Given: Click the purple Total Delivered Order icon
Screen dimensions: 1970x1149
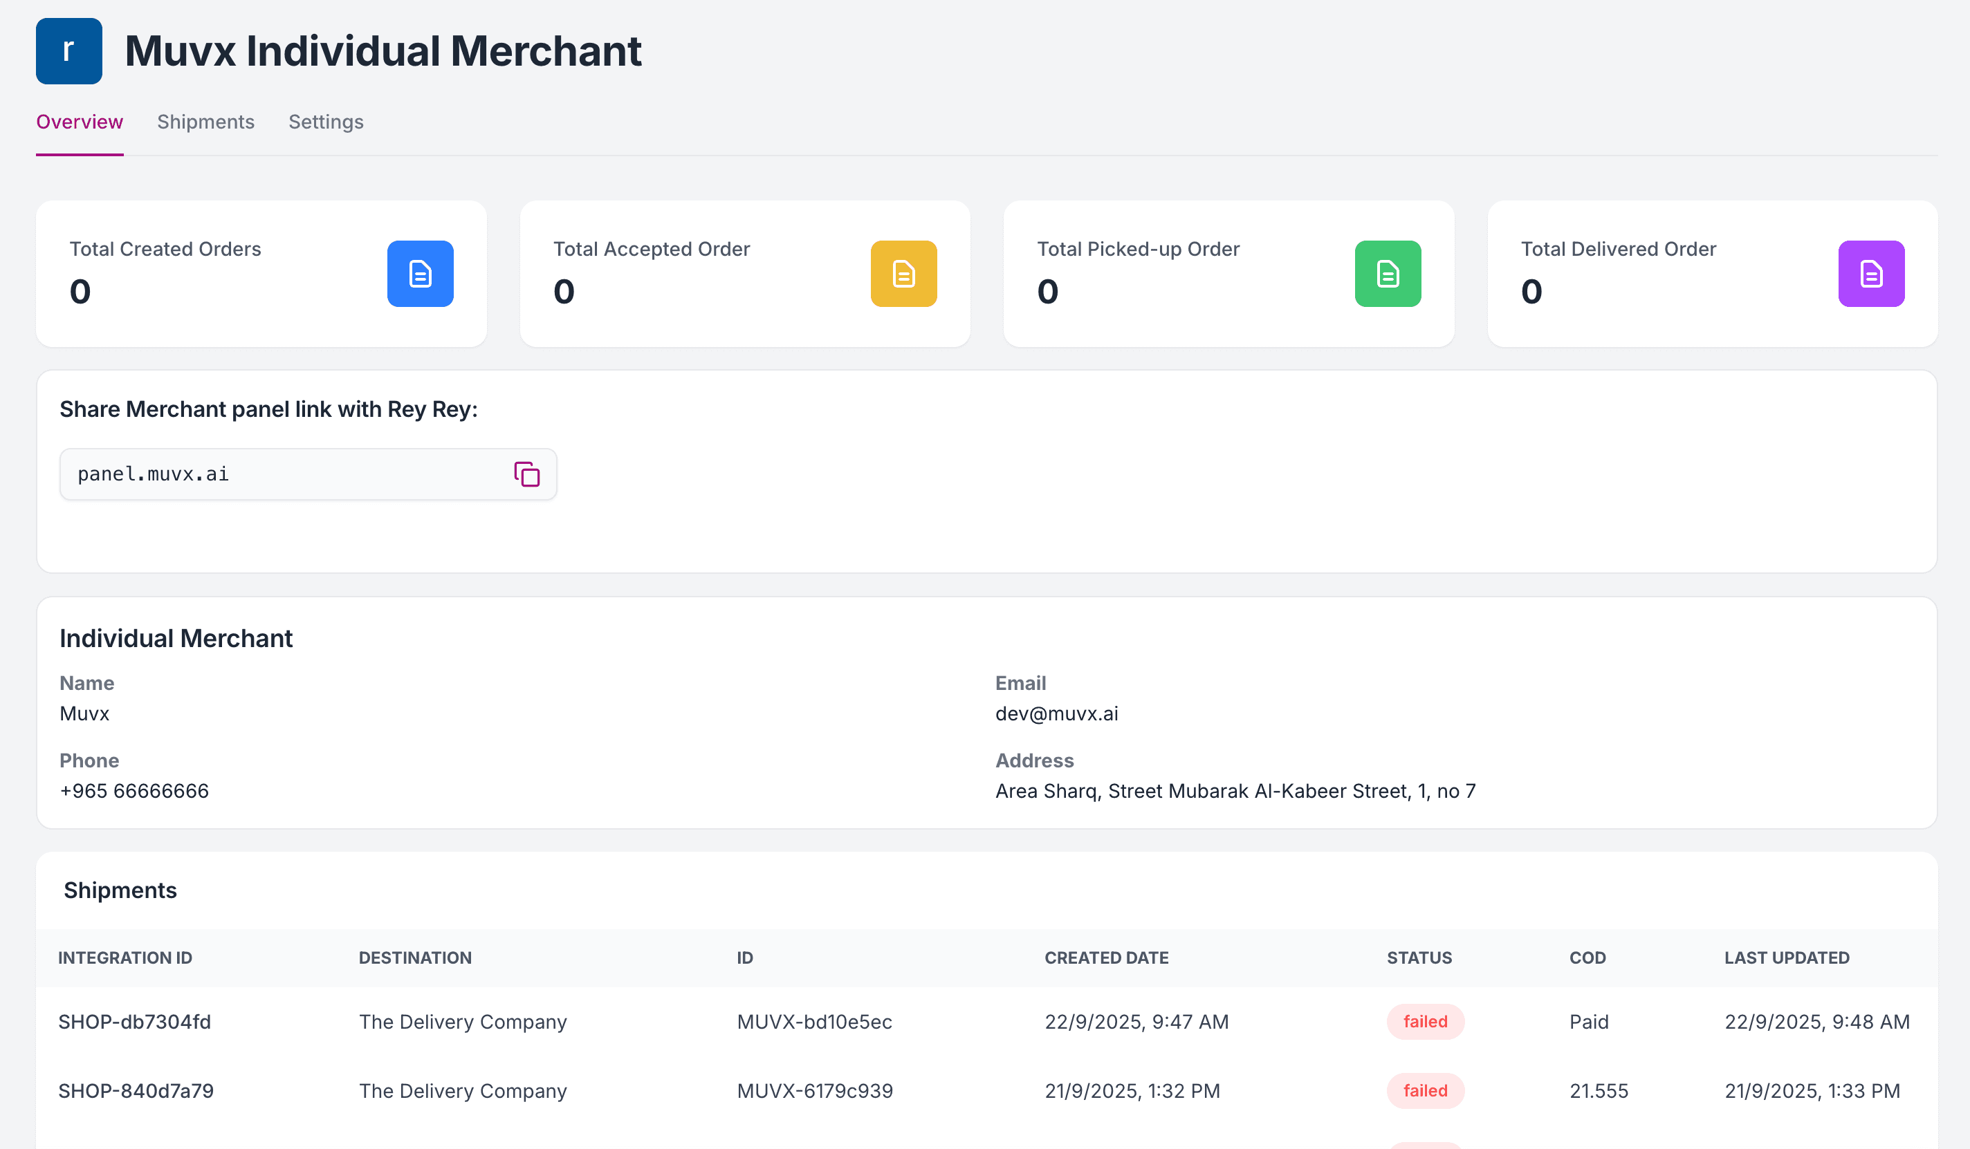Looking at the screenshot, I should pyautogui.click(x=1870, y=273).
